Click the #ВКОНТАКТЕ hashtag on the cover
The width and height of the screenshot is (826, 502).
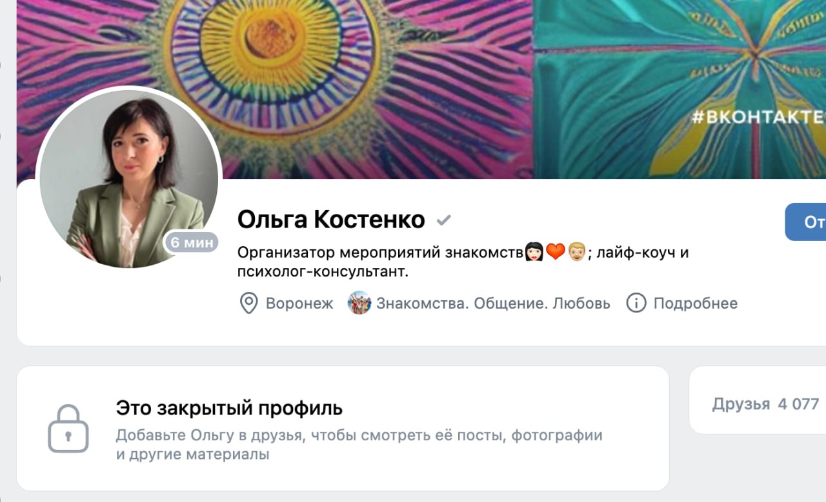[759, 117]
